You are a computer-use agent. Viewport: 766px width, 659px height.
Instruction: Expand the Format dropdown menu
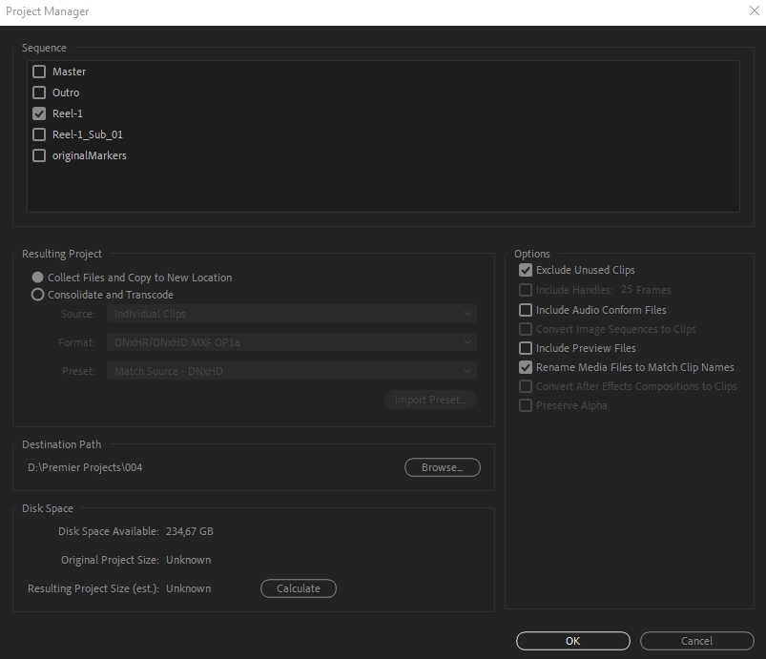pos(293,342)
